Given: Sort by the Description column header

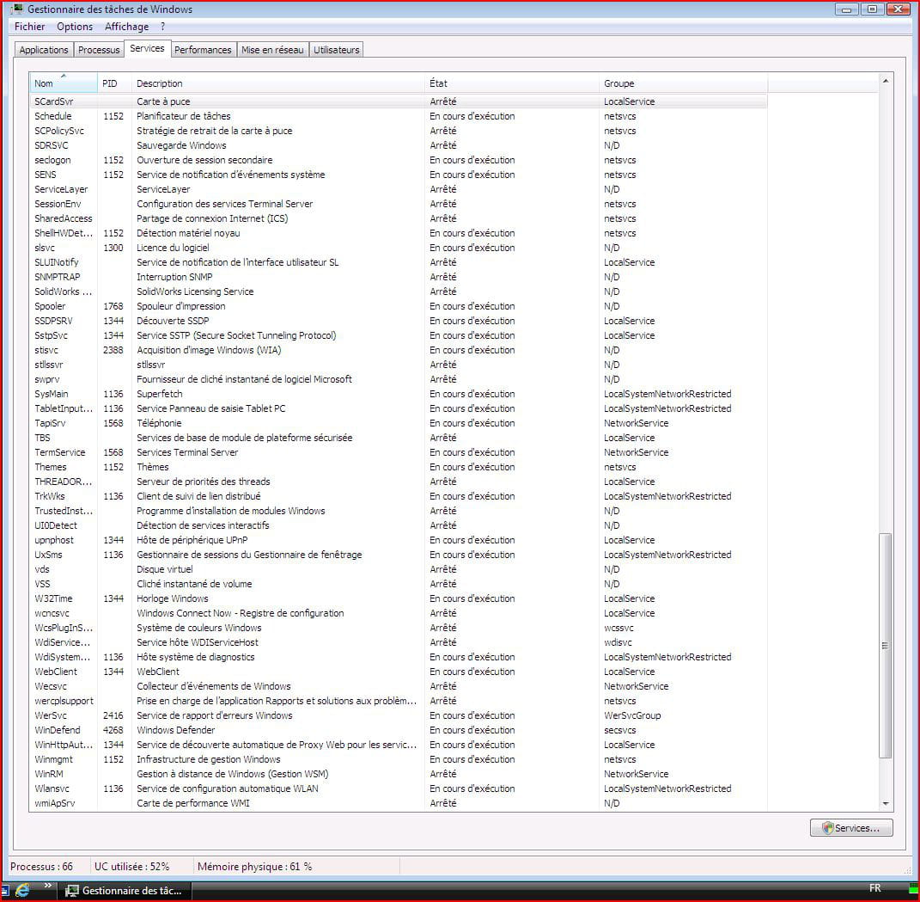Looking at the screenshot, I should 278,83.
